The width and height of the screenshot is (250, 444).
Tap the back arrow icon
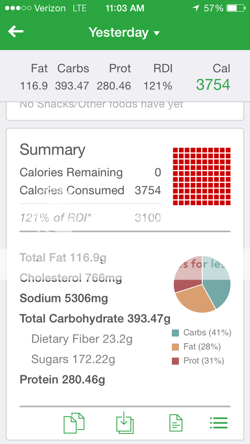tap(16, 31)
